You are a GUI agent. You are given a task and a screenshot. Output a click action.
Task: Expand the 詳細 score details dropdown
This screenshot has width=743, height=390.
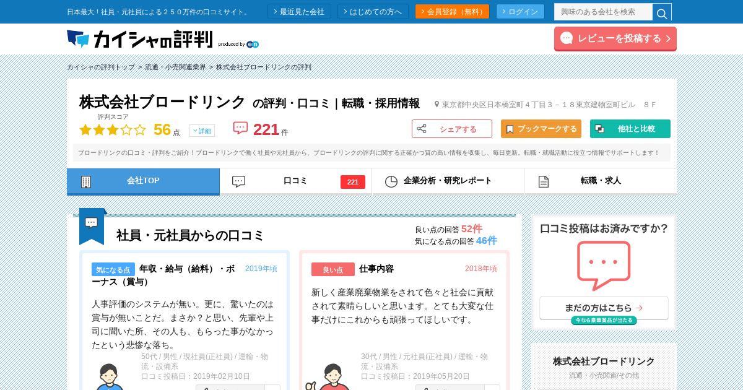(x=202, y=131)
